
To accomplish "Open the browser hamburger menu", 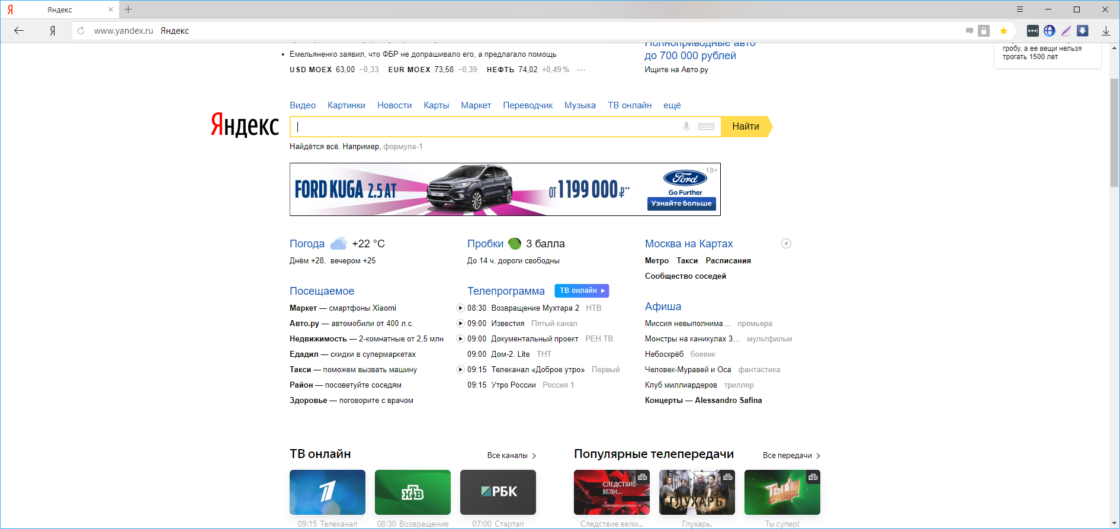I will click(x=1020, y=9).
